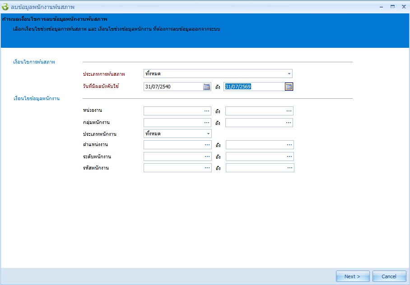Expand the ประเภทพนักงาน dropdown

(x=208, y=134)
